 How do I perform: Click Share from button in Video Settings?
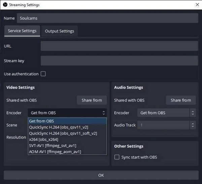92,100
